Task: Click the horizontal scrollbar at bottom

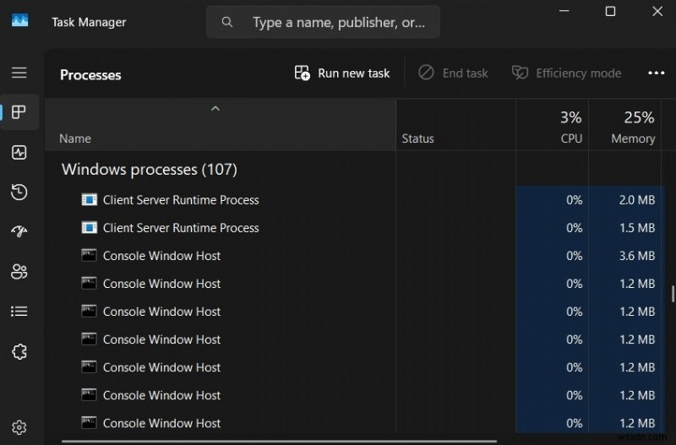Action: point(280,441)
